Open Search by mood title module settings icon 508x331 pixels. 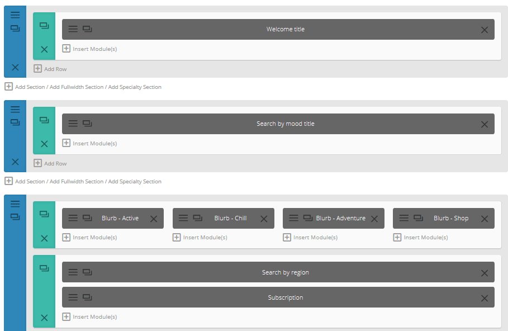(73, 124)
